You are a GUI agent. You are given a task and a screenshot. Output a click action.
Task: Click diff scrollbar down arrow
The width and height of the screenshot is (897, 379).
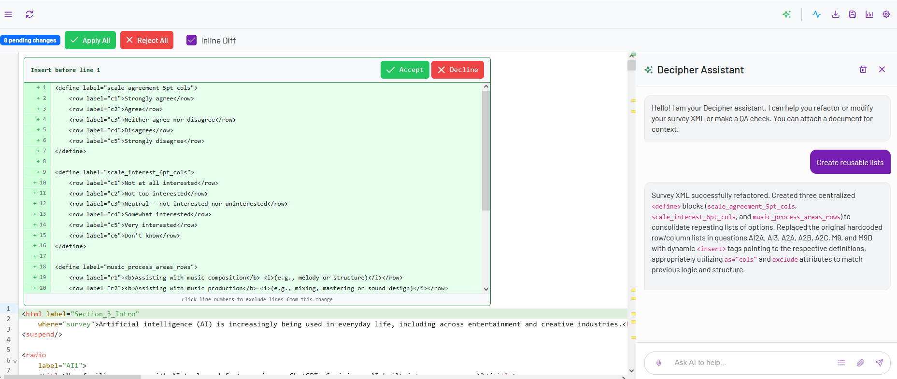486,289
